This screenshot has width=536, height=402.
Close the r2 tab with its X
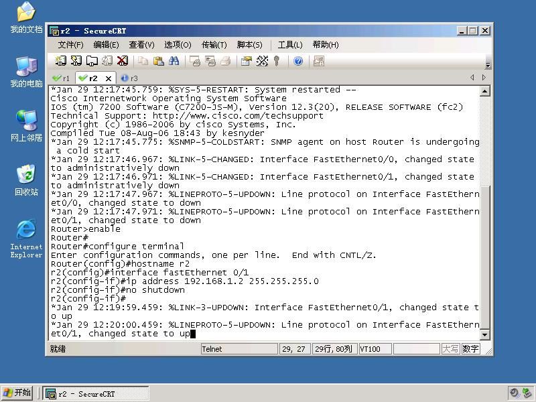pyautogui.click(x=109, y=78)
